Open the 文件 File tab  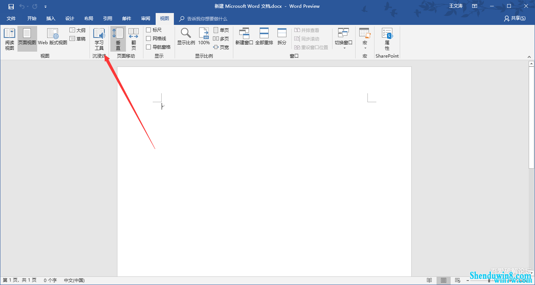[11, 19]
